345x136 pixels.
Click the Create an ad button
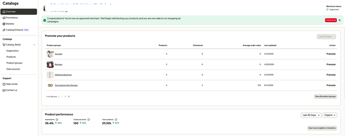point(331,20)
